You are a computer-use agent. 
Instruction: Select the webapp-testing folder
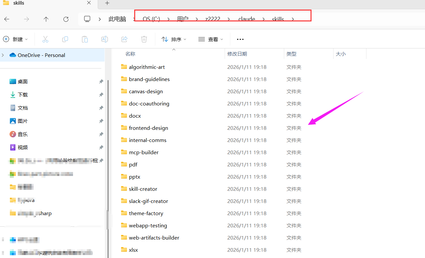[x=148, y=225]
